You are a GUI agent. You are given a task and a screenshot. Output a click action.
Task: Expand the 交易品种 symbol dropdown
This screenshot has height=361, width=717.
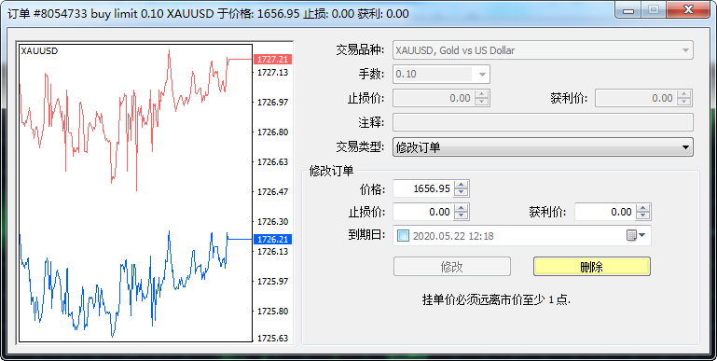(685, 50)
